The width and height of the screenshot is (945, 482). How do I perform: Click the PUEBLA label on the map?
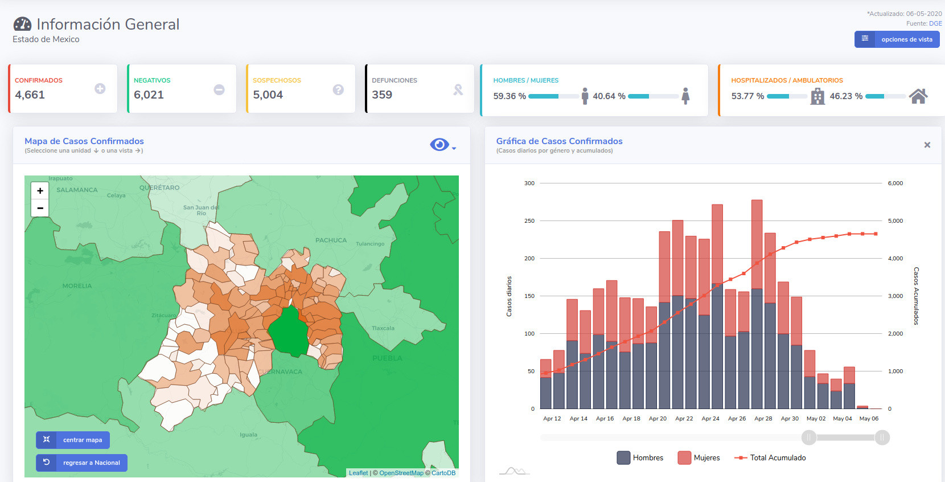387,358
